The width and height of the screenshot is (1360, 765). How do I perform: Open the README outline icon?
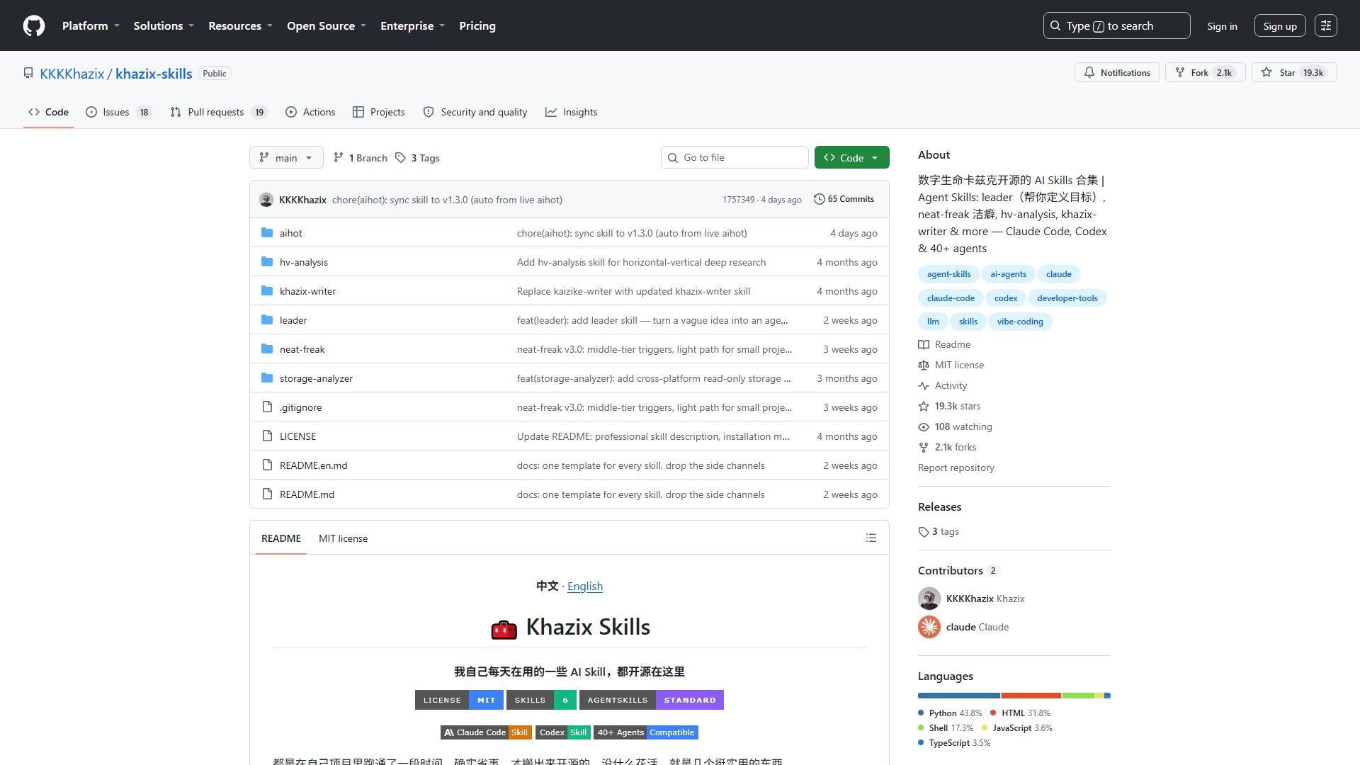[871, 538]
